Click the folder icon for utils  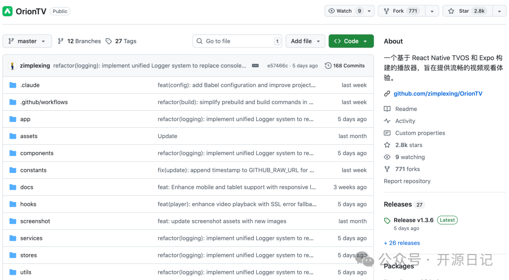point(13,272)
